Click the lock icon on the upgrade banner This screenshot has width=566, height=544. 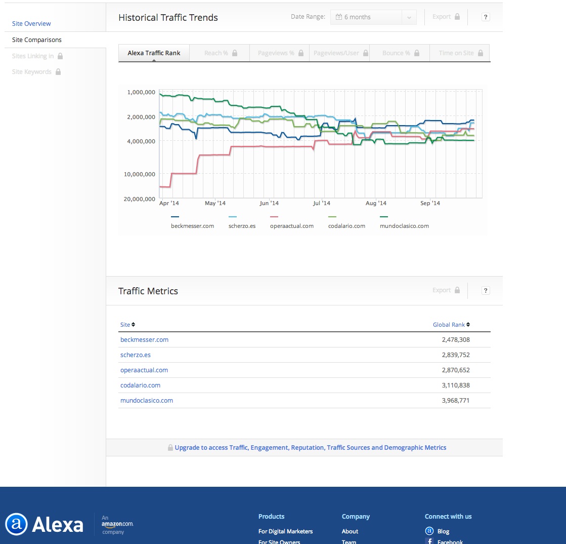tap(170, 448)
